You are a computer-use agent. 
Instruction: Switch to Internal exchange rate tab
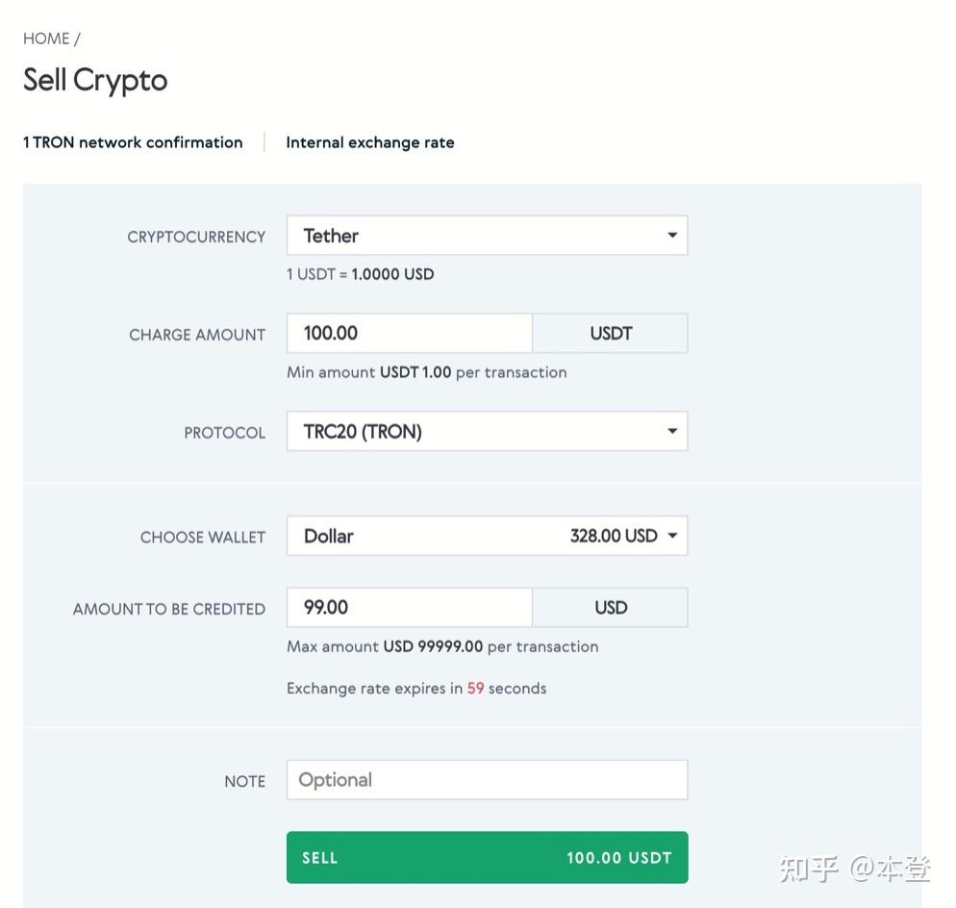370,142
